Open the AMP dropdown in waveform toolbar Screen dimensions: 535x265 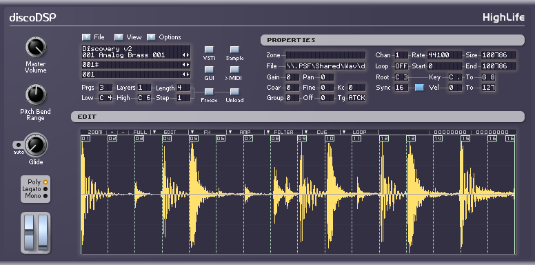(245, 132)
